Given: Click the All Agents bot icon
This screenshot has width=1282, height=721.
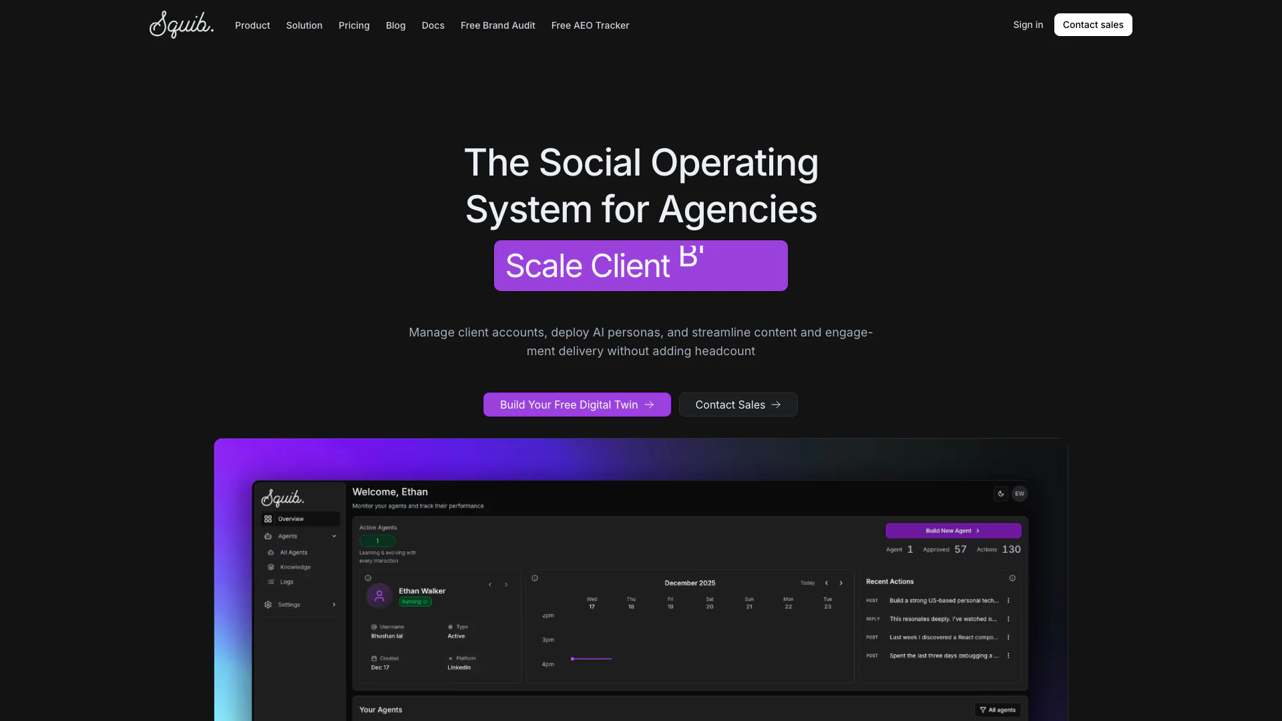Looking at the screenshot, I should tap(270, 553).
